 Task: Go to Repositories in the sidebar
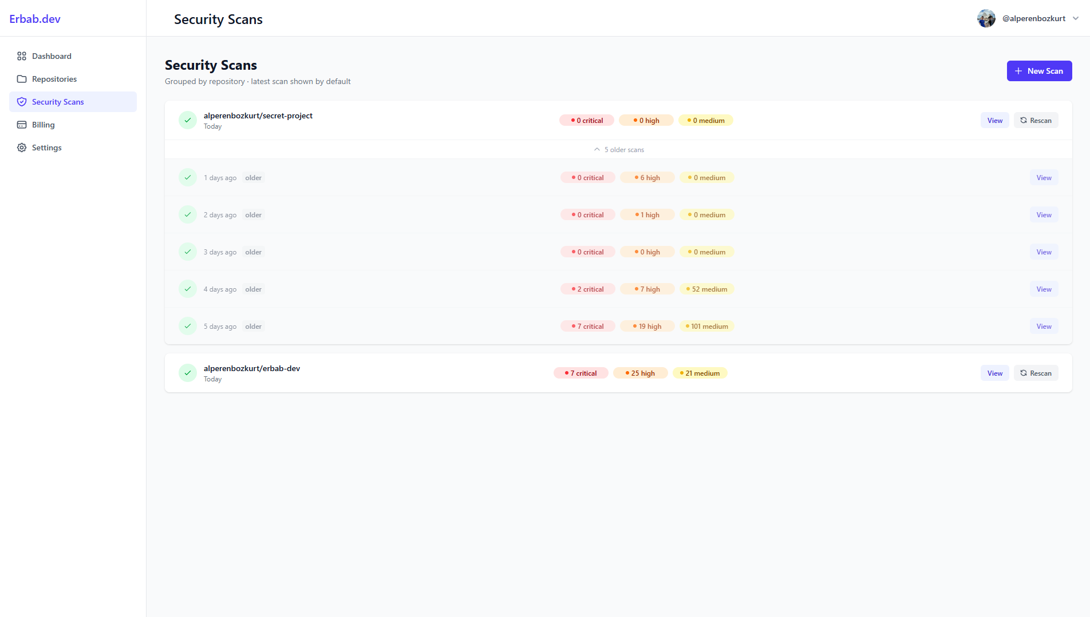(x=54, y=79)
